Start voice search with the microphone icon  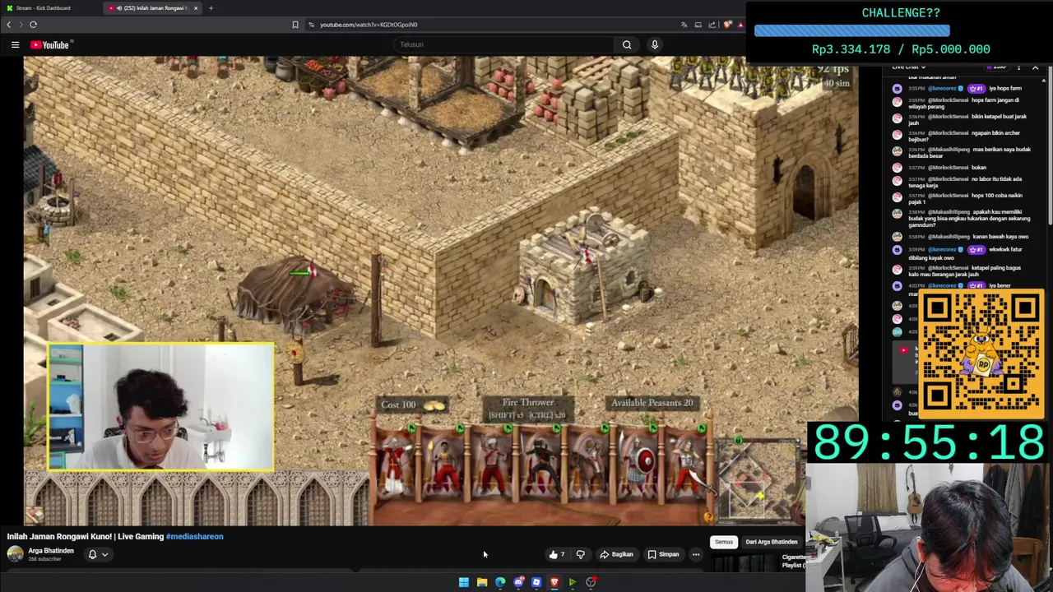tap(655, 44)
